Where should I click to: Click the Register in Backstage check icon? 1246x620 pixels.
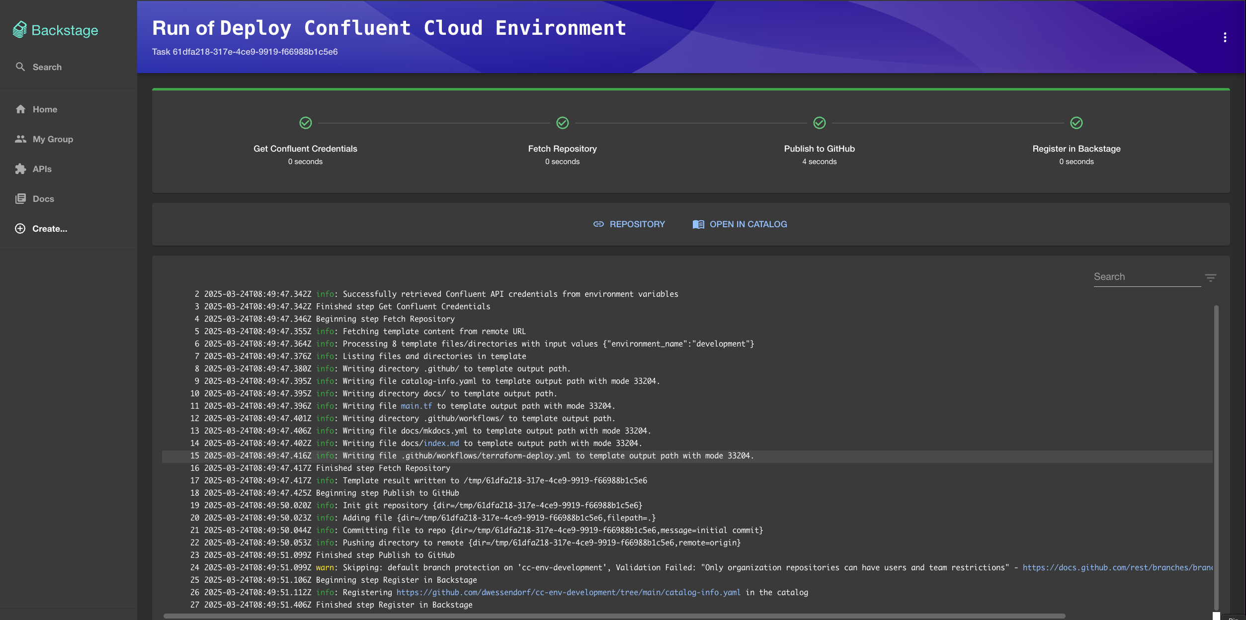pyautogui.click(x=1077, y=123)
